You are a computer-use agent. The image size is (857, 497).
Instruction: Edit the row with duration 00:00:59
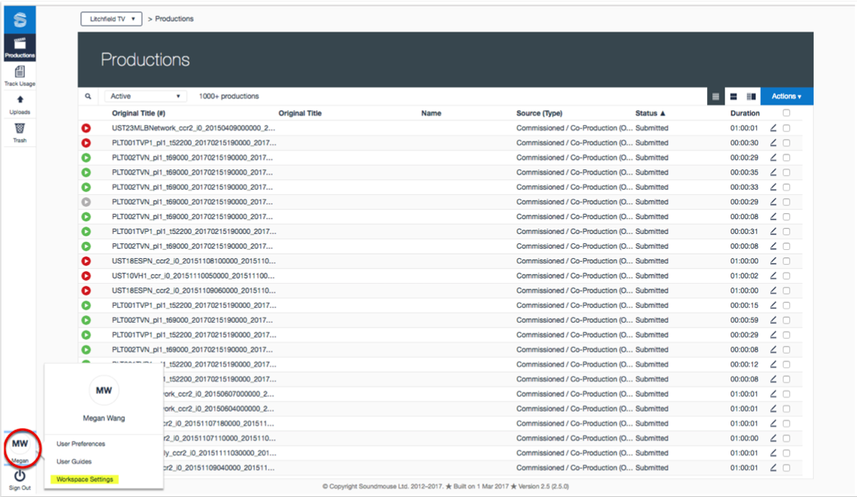(x=773, y=320)
